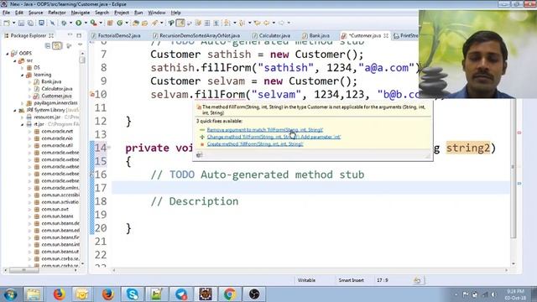Image resolution: width=537 pixels, height=302 pixels.
Task: Open the Debug dropdown arrow
Action: [x=70, y=23]
